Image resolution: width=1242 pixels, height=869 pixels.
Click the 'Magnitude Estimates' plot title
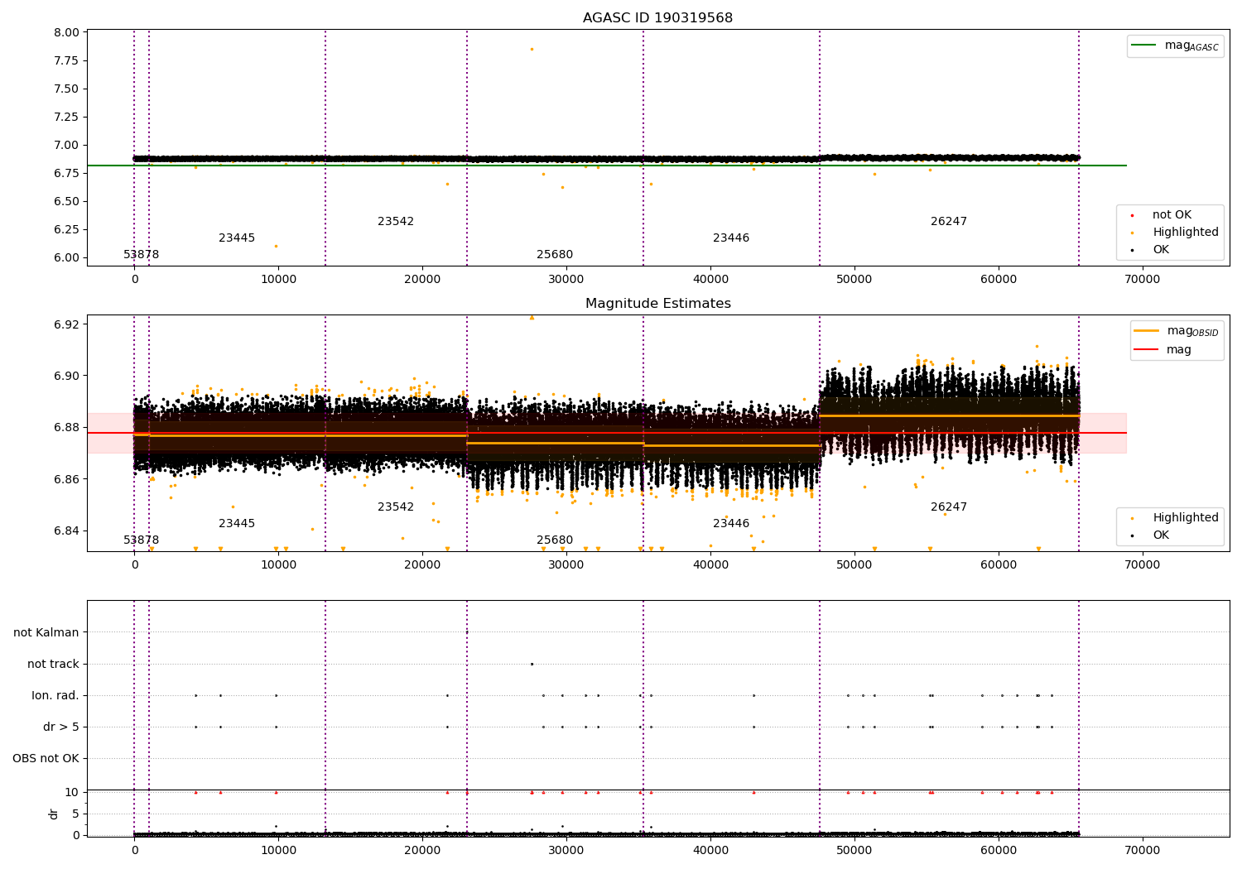pos(658,304)
